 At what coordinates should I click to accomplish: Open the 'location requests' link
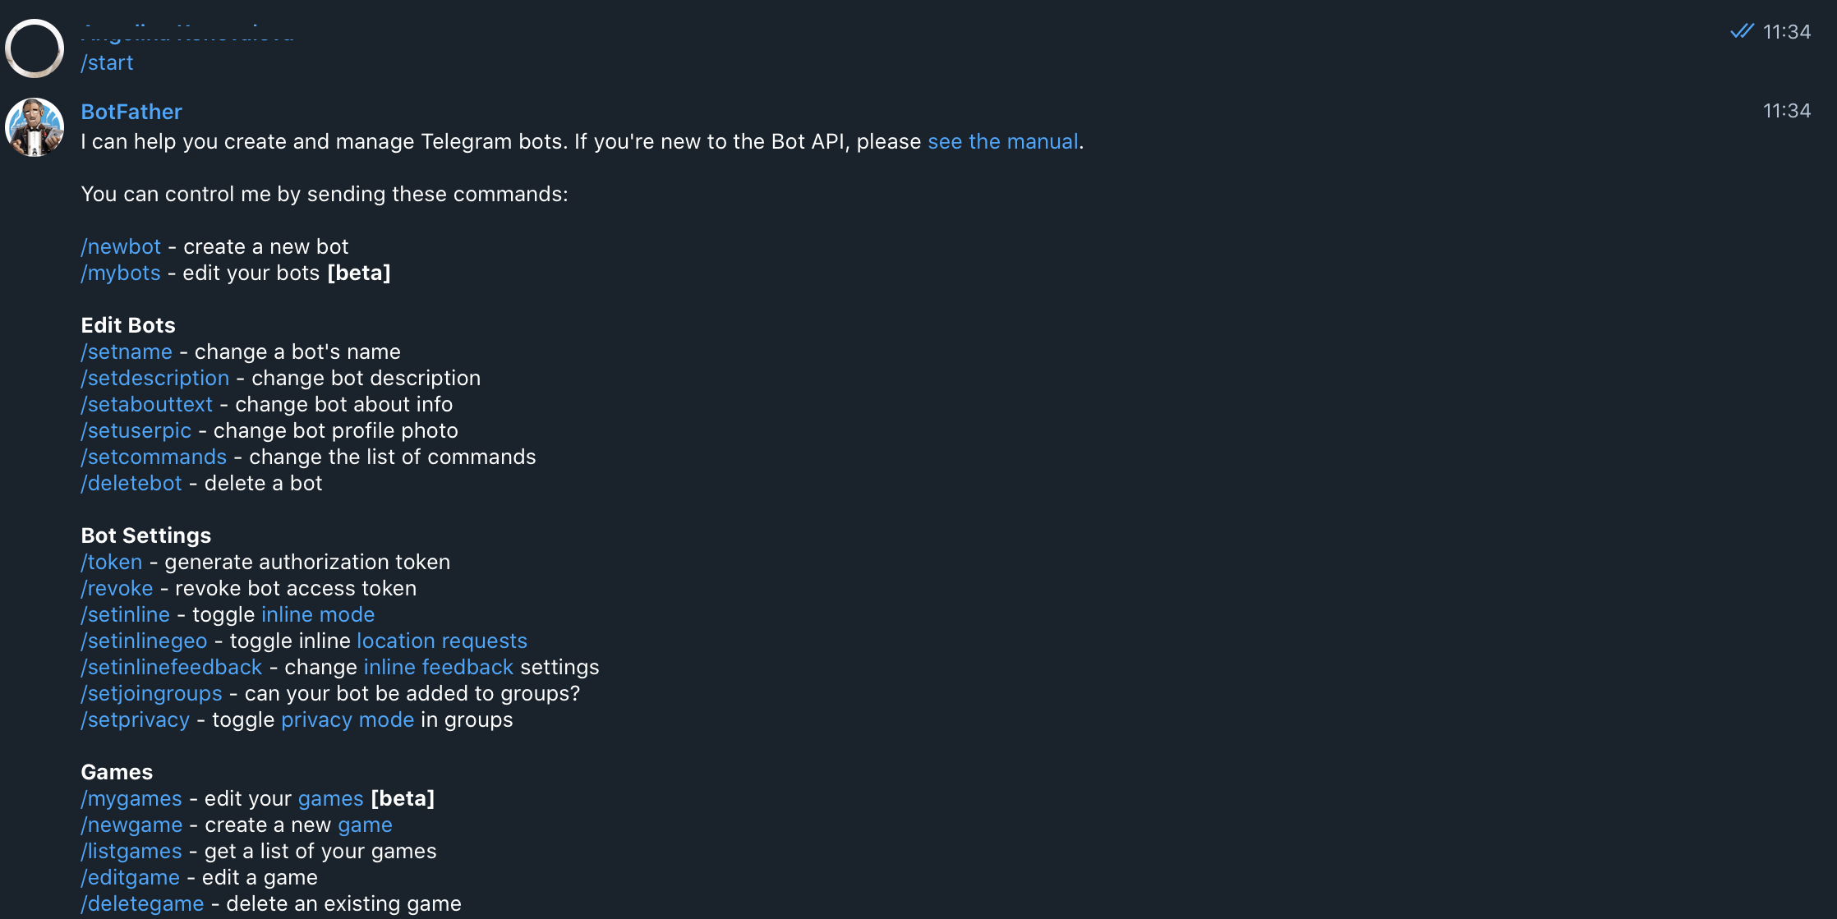tap(442, 641)
